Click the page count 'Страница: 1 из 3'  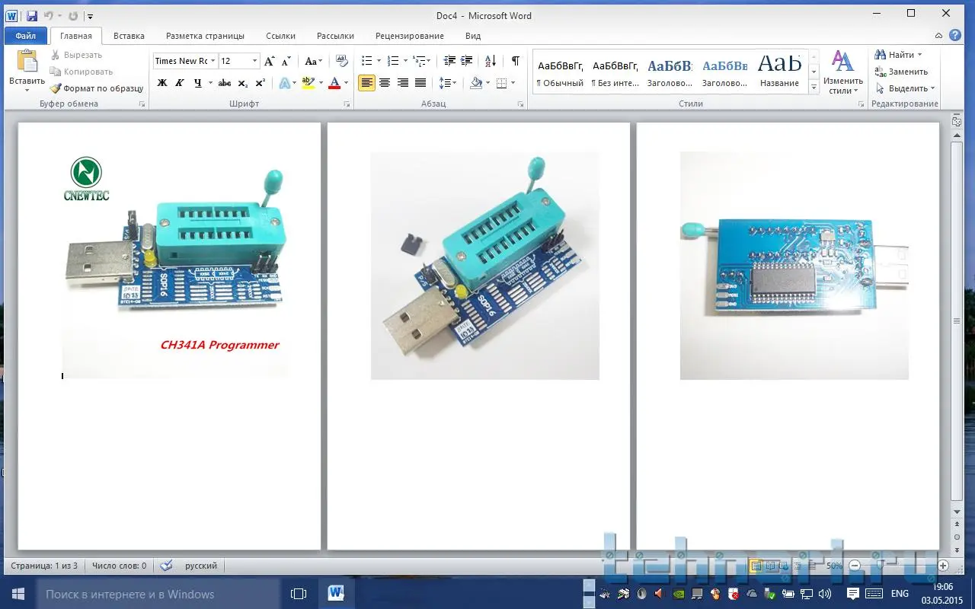43,566
